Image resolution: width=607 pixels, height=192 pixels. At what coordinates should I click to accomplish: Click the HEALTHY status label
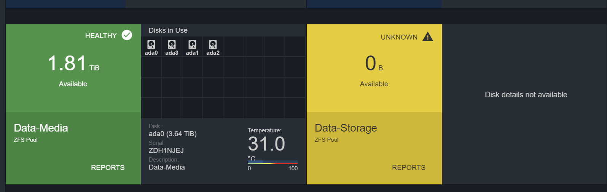pyautogui.click(x=101, y=36)
